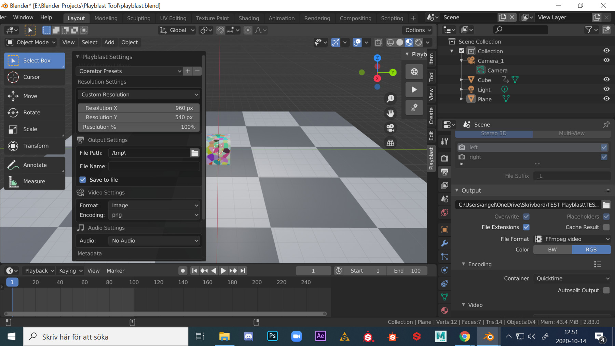Click the playblast play button in sidebar

pyautogui.click(x=414, y=89)
